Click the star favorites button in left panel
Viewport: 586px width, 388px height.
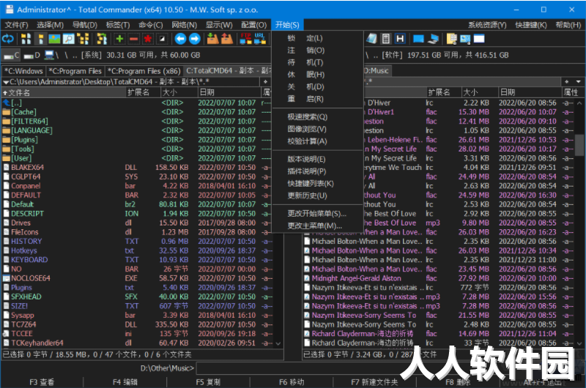[x=265, y=81]
